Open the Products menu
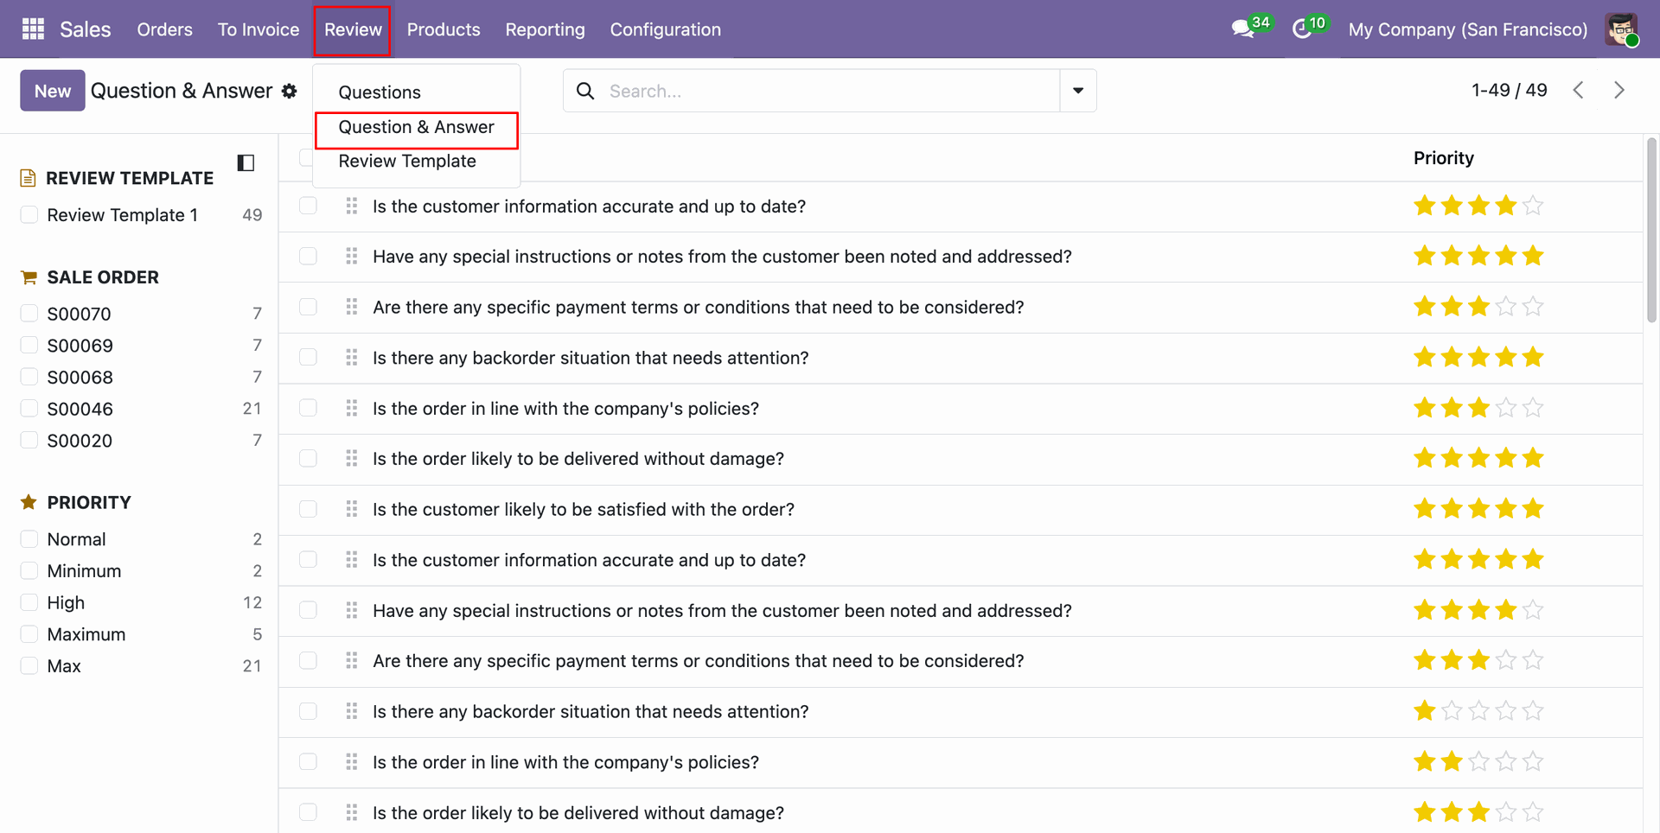Image resolution: width=1660 pixels, height=833 pixels. click(x=444, y=29)
